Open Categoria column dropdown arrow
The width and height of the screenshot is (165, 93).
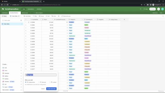click(x=82, y=20)
